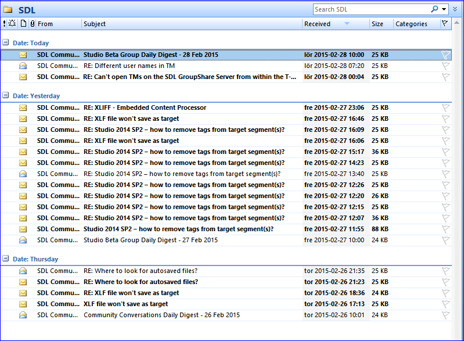This screenshot has height=341, width=464.
Task: Collapse the Date: Today group
Action: [x=5, y=43]
